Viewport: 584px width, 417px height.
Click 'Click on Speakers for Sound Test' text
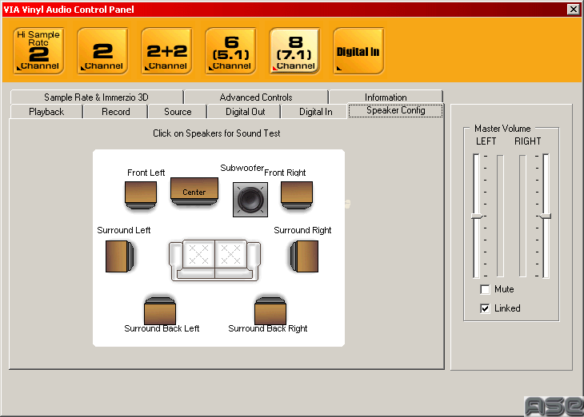pyautogui.click(x=216, y=133)
